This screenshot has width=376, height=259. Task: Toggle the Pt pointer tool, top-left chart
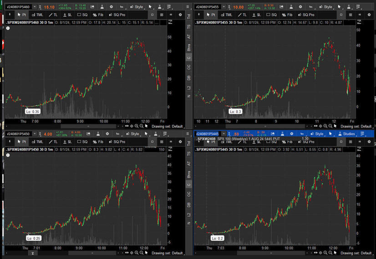click(21, 15)
